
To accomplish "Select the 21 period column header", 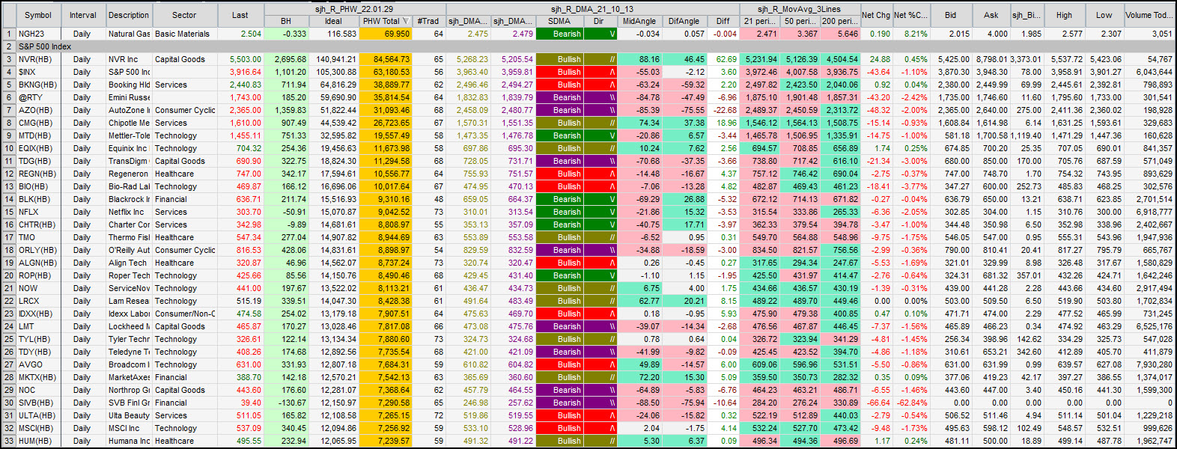I will click(x=759, y=21).
